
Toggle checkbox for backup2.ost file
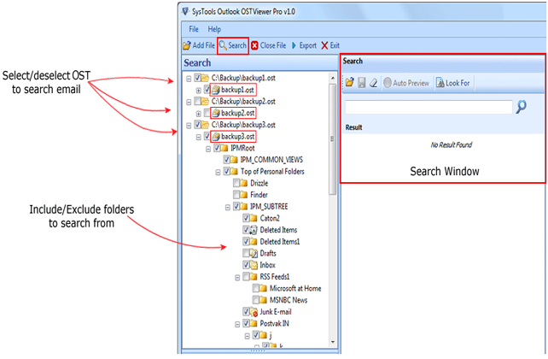207,113
